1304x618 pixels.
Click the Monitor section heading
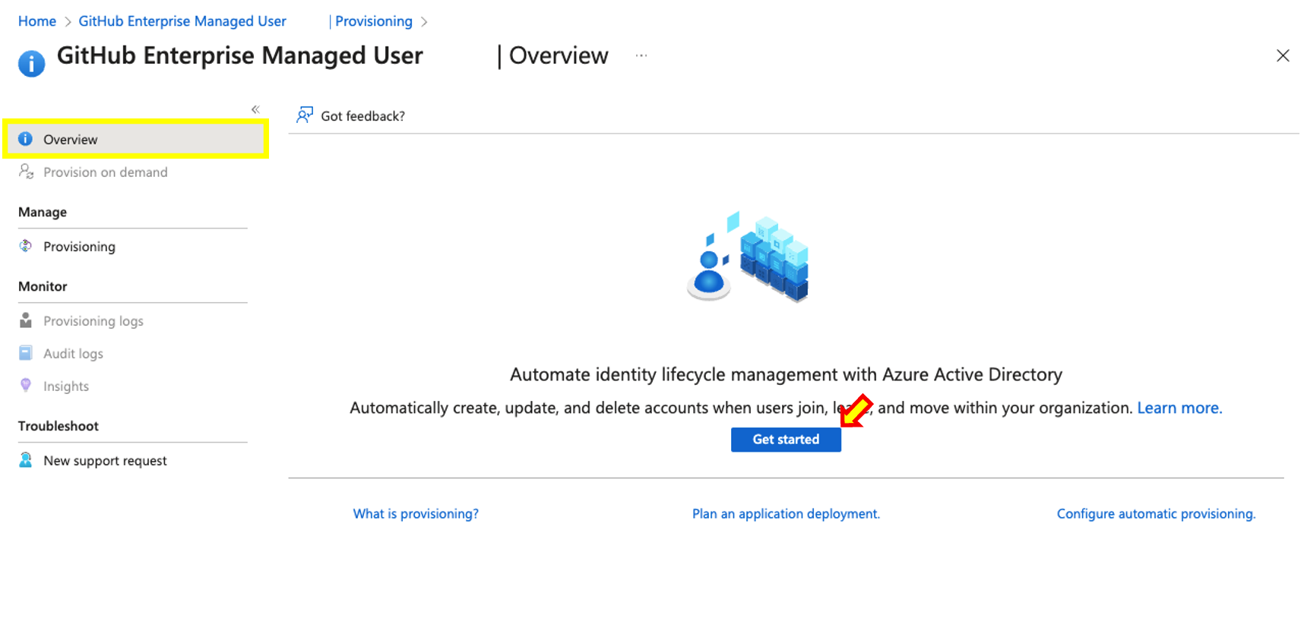(43, 287)
